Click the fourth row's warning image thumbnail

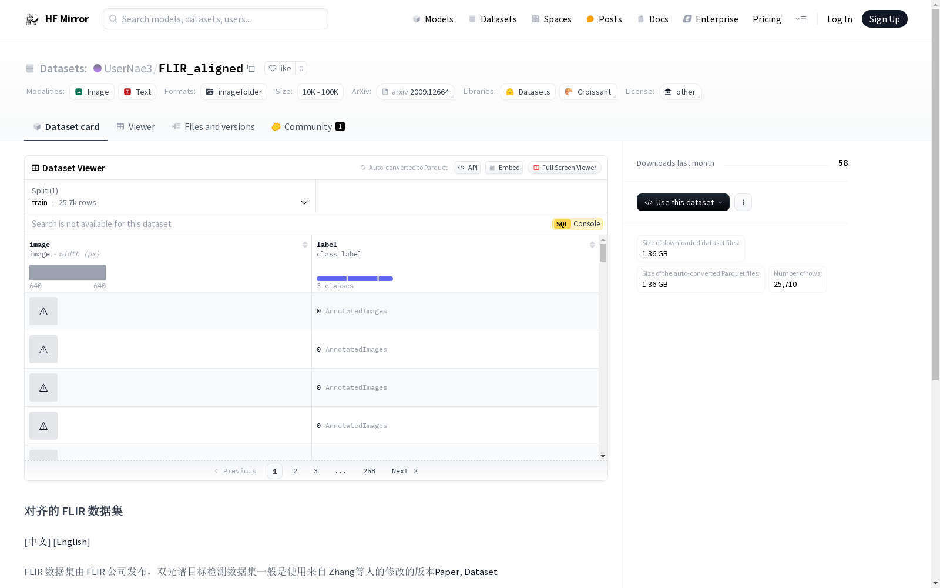43,426
